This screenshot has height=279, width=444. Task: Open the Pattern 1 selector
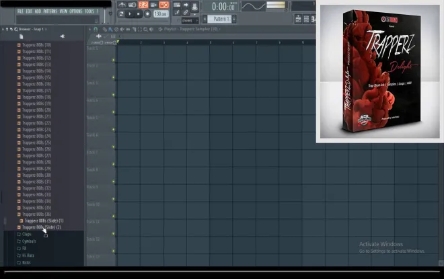[219, 19]
